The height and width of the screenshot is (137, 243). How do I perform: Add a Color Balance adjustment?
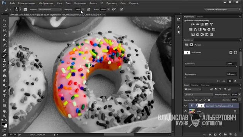195,29
